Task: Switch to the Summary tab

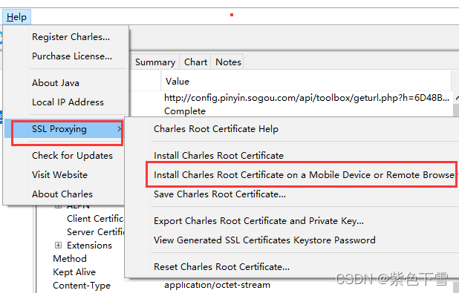Action: [155, 62]
